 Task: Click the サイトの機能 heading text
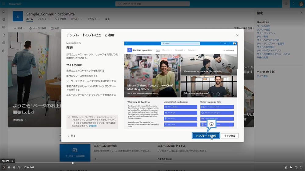pos(74,65)
